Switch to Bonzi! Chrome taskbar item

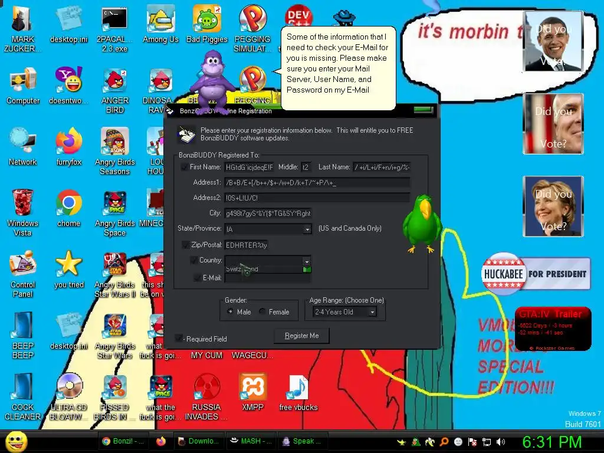(x=123, y=441)
